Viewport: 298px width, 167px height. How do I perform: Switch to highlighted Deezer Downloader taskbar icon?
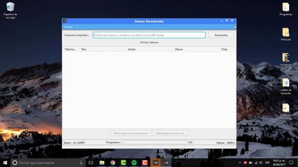point(156,163)
